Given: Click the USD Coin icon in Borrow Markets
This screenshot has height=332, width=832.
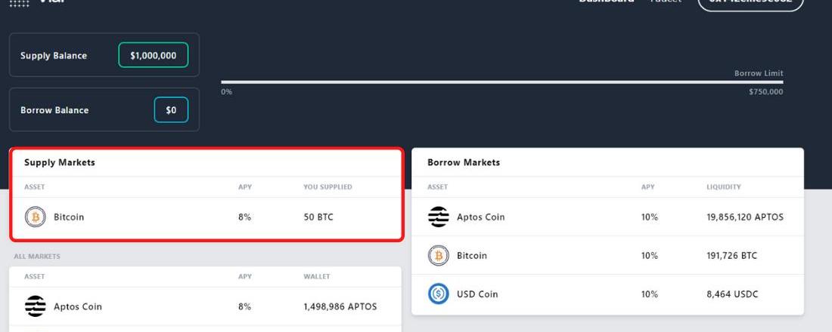Looking at the screenshot, I should [438, 294].
